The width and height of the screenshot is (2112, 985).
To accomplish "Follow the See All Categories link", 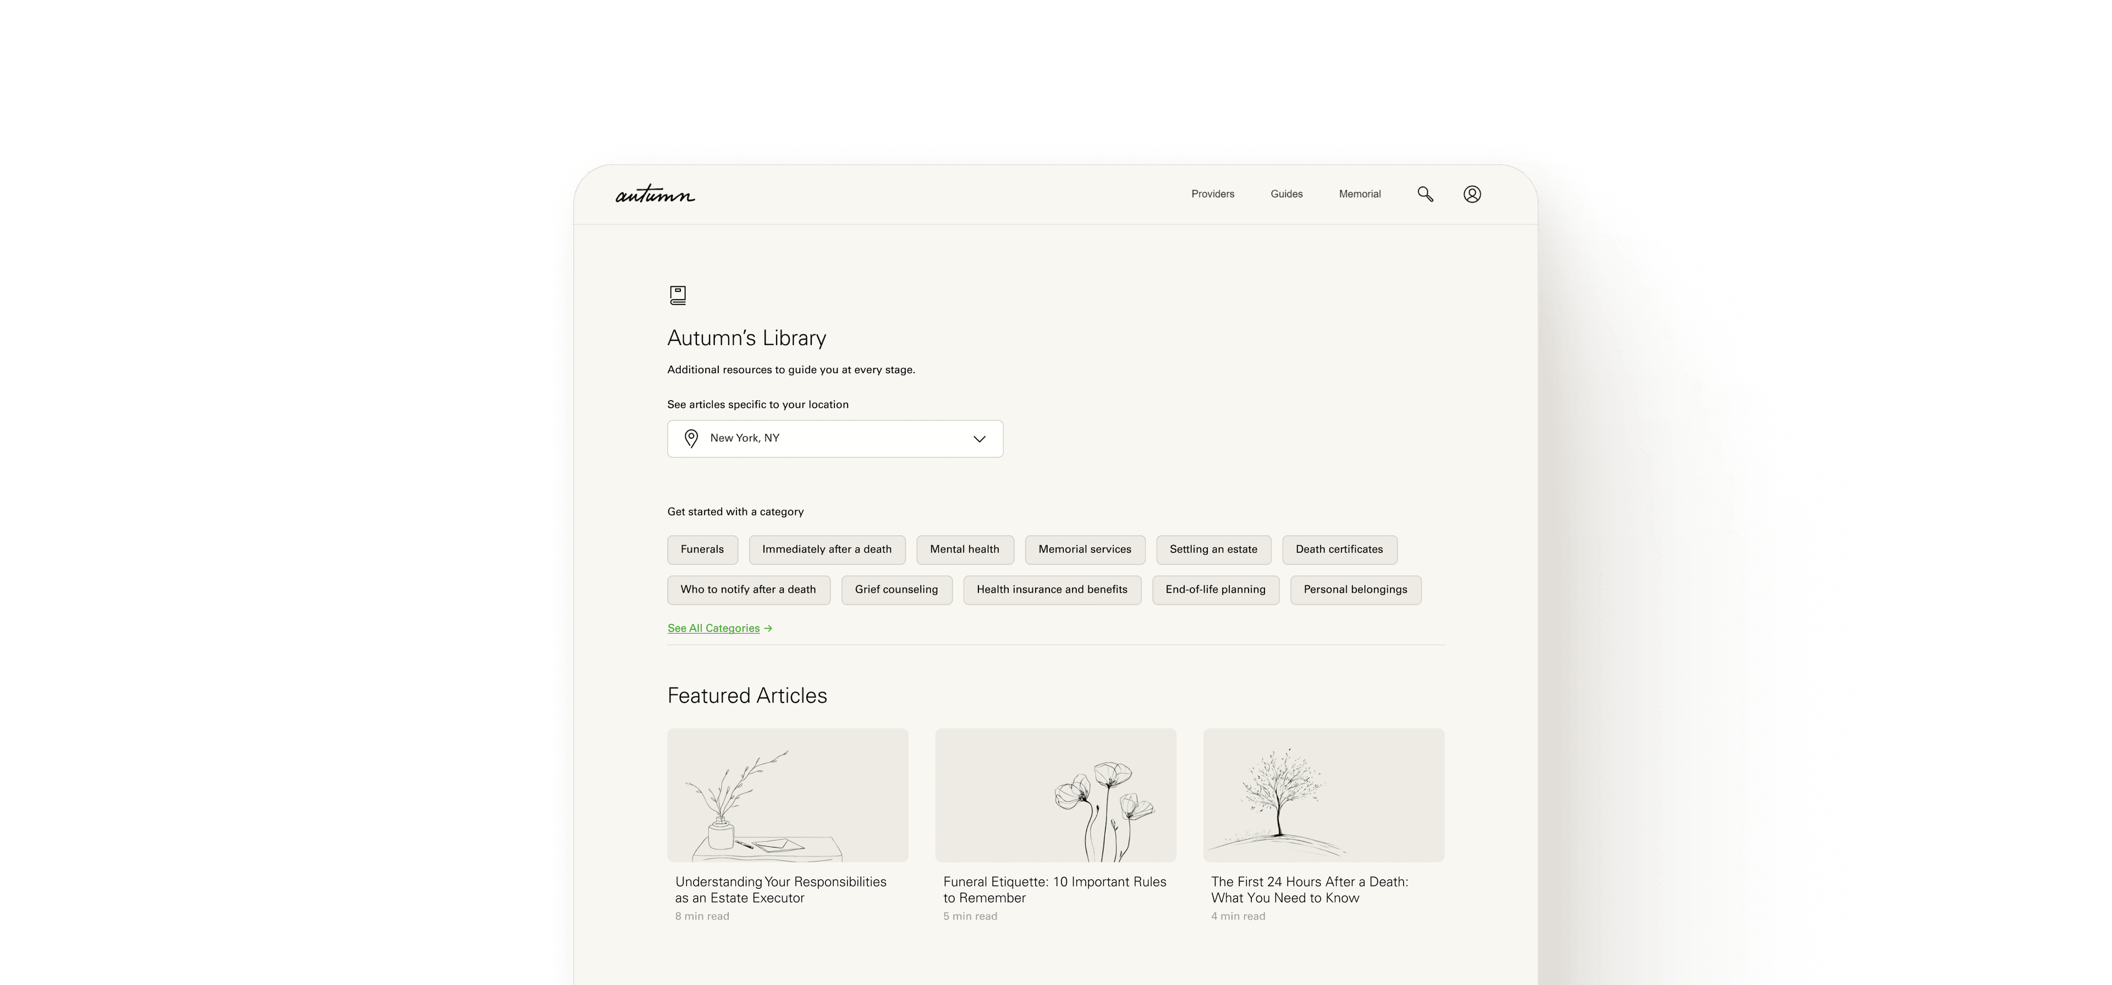I will pyautogui.click(x=720, y=628).
